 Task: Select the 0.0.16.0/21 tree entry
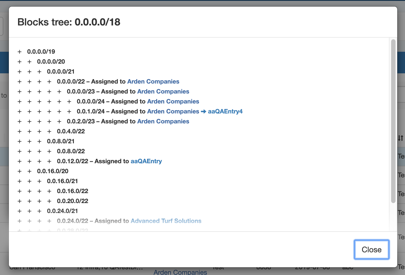(x=62, y=181)
